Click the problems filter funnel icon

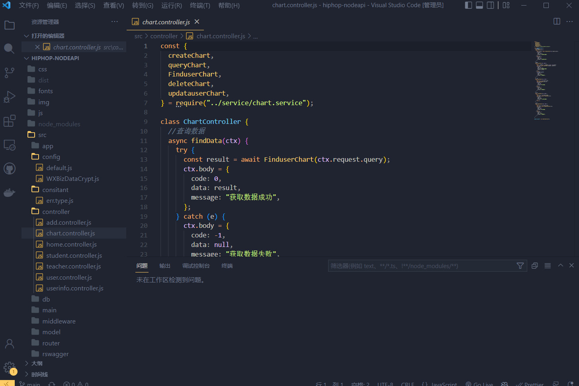[x=520, y=266]
